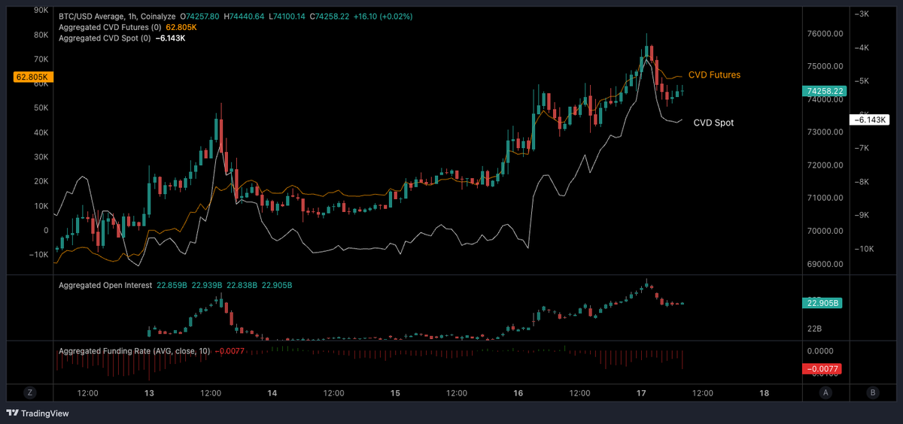The width and height of the screenshot is (903, 424).
Task: Click the 69000.00 price axis label
Action: tap(825, 265)
